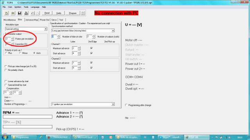Toggle Channel 1 Maximum advance 2nd Edge checkbox

pos(91,48)
